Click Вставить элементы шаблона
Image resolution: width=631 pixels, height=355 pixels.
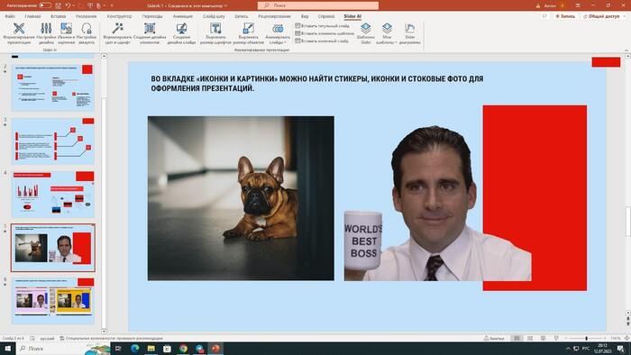(325, 33)
